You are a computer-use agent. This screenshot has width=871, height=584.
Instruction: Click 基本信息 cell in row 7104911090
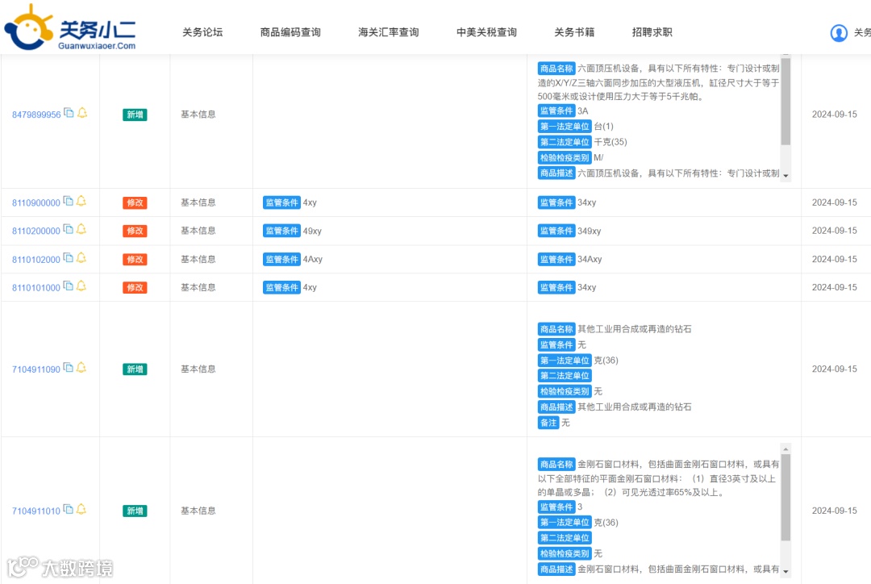198,369
